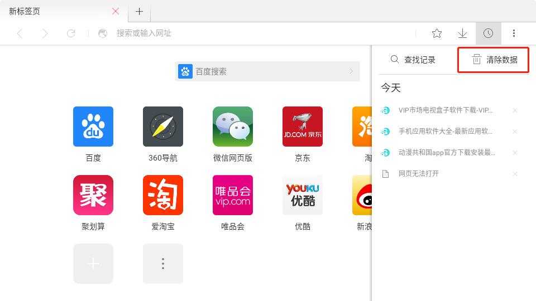This screenshot has width=536, height=301.
Task: Expand the 百度搜索 search engine chevron
Action: coord(351,71)
